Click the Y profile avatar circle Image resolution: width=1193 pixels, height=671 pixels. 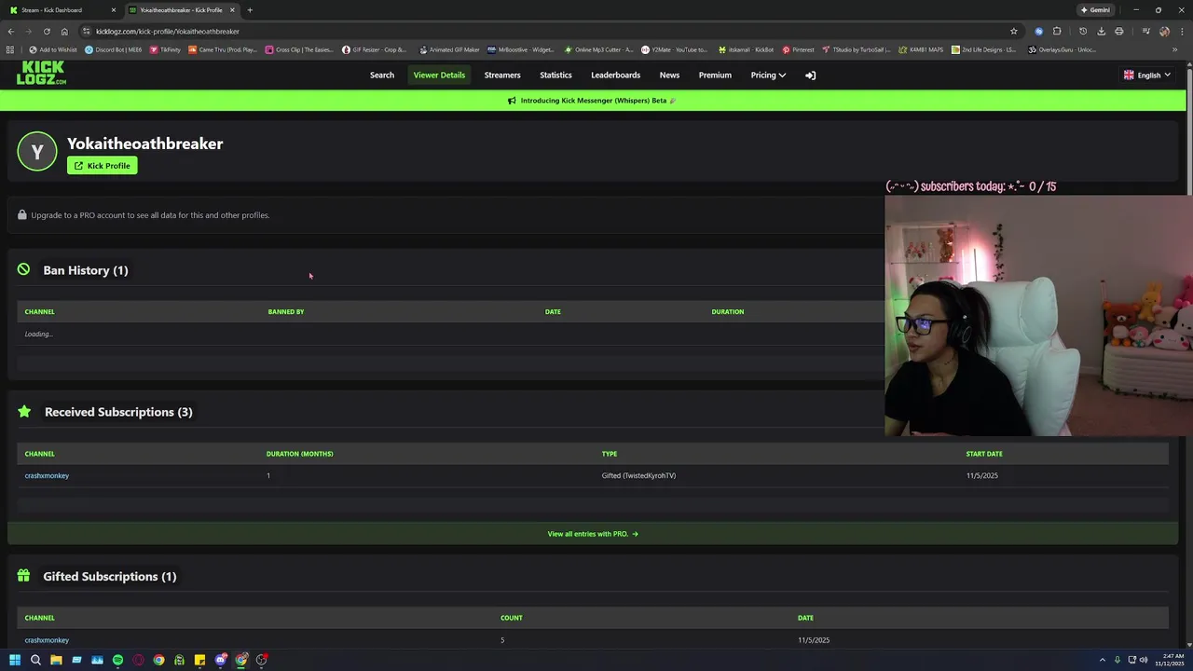(37, 152)
